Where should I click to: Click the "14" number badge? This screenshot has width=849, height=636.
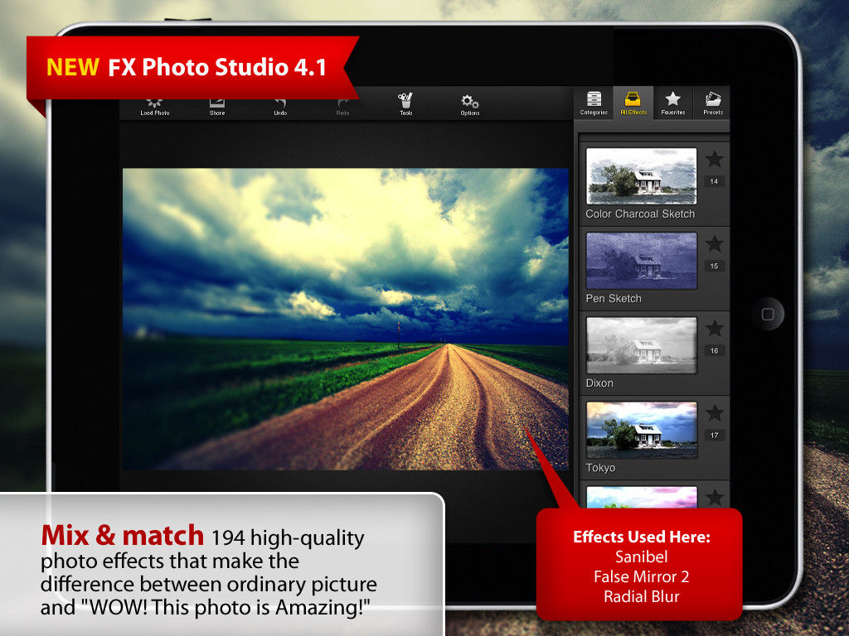pos(714,181)
